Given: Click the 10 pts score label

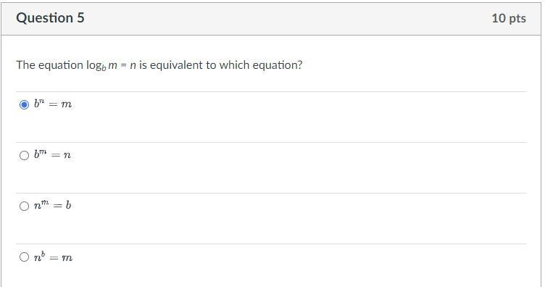Looking at the screenshot, I should coord(509,18).
